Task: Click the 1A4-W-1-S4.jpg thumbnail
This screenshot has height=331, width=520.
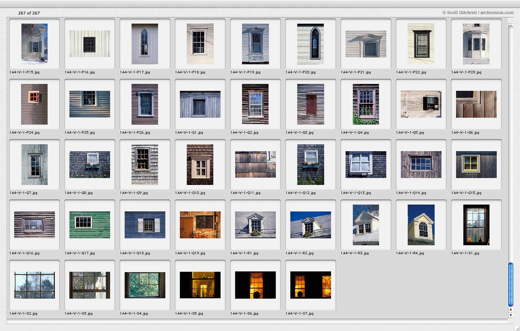Action: click(x=145, y=285)
